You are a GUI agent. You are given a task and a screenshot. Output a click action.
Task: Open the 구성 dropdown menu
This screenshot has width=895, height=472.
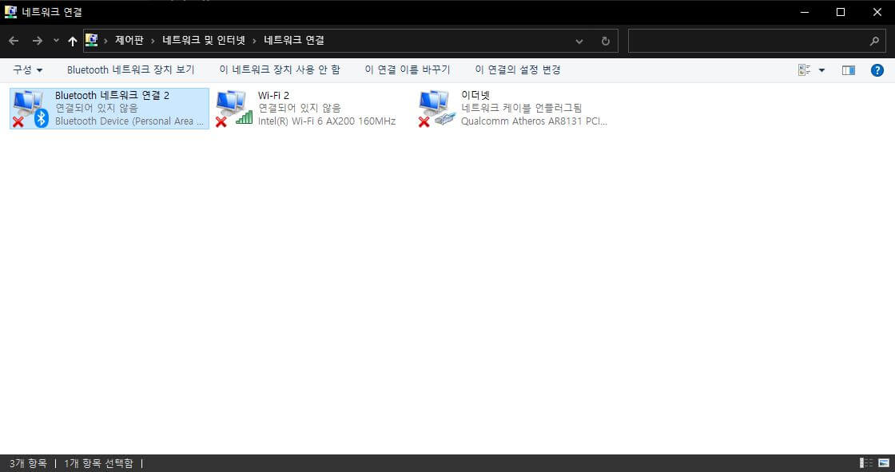pyautogui.click(x=26, y=69)
